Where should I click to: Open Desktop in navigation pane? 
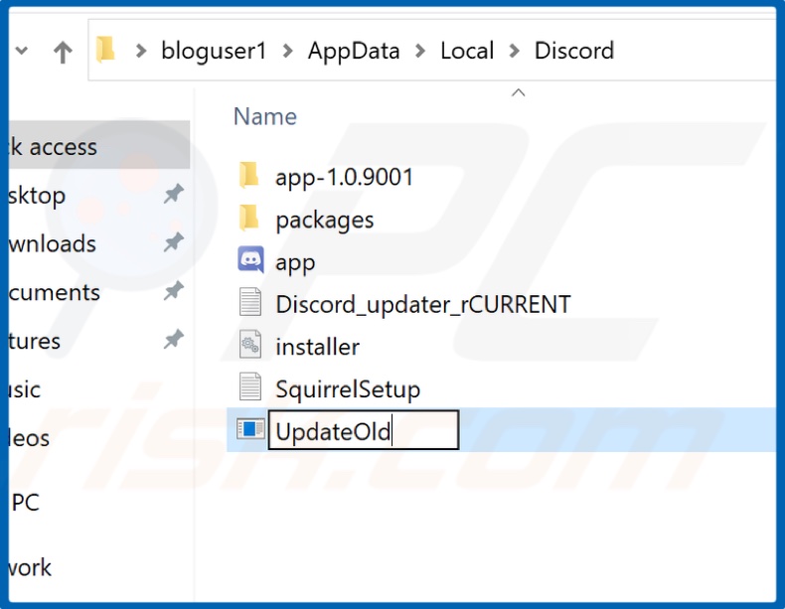37,196
